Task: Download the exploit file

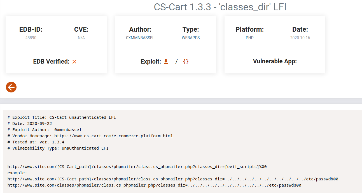Action: point(166,62)
